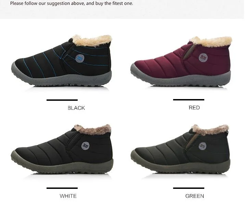Screen dimensions: 245x206
Task: Click the shoe image labeled WHITE
Action: click(62, 149)
